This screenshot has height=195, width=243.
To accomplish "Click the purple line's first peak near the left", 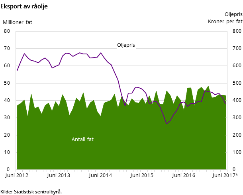I will click(24, 54).
